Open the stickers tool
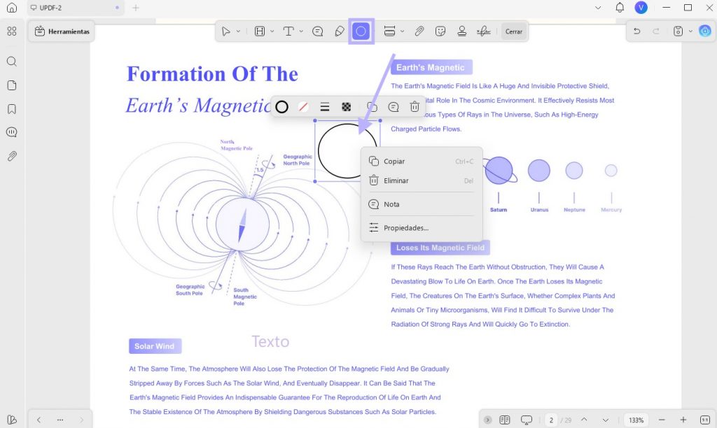This screenshot has width=717, height=428. point(440,31)
